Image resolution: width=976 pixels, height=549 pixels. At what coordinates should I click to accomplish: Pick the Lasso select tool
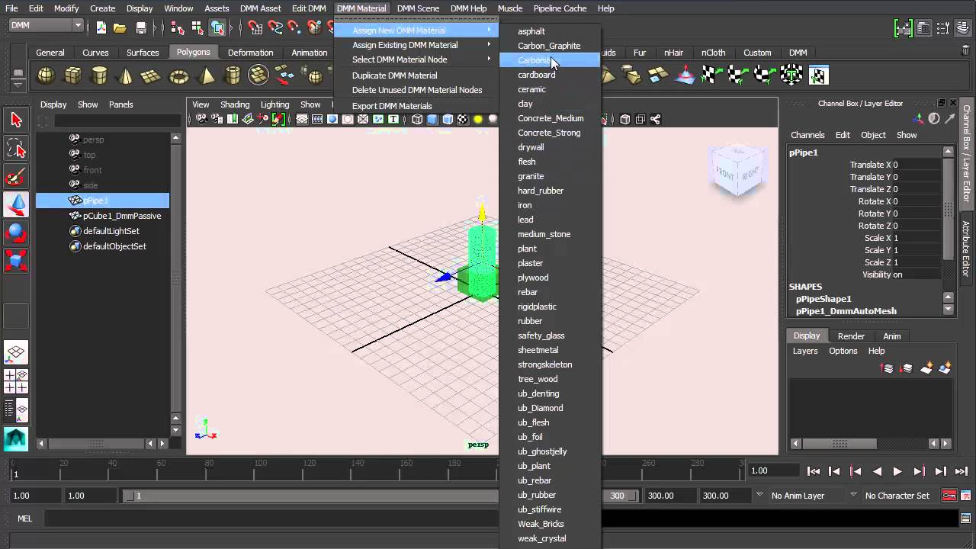coord(16,149)
